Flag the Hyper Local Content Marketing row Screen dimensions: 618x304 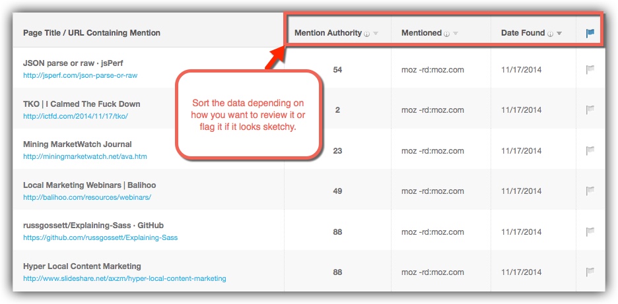[590, 272]
